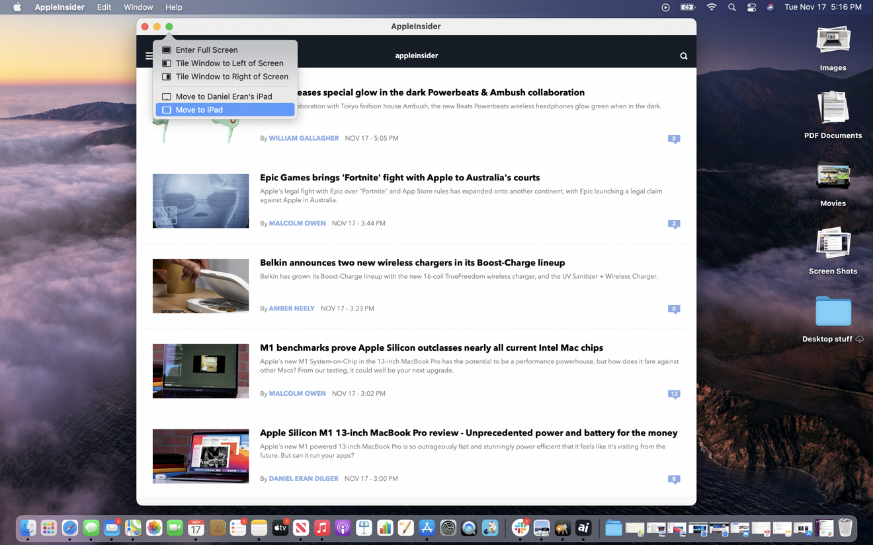Select Tile Window to Left of Screen
This screenshot has width=873, height=545.
[225, 63]
